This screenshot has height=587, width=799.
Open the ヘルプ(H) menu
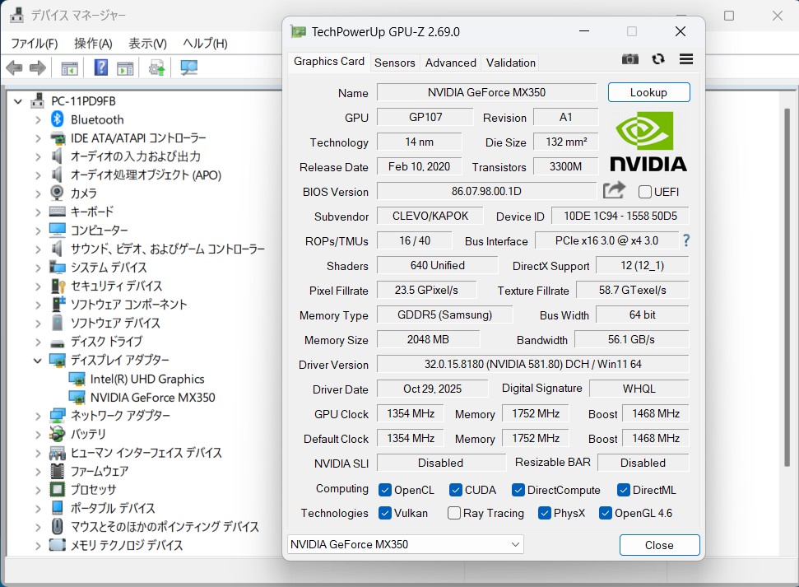click(x=205, y=44)
